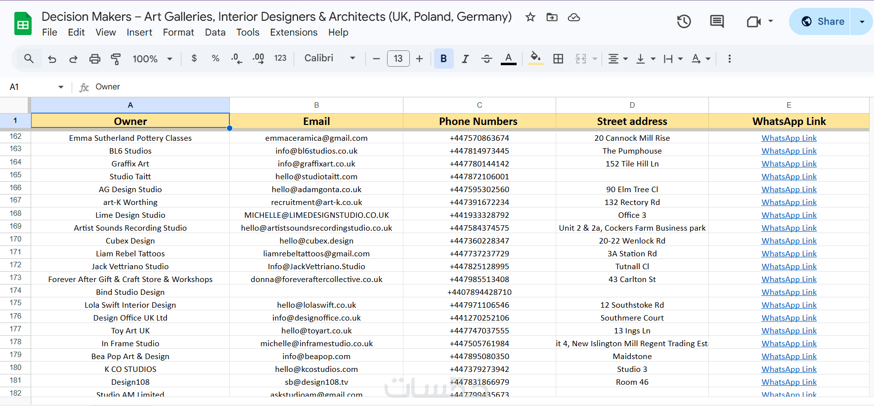Open the Data menu

pos(215,32)
